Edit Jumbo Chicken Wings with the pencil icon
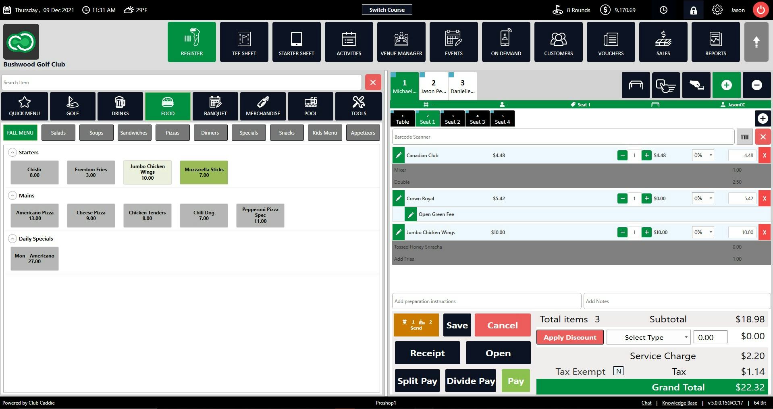 [398, 232]
